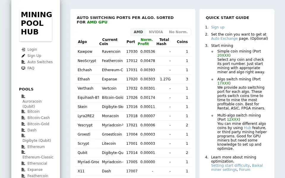Open the Dash pool link
The image size is (285, 178).
(32, 130)
